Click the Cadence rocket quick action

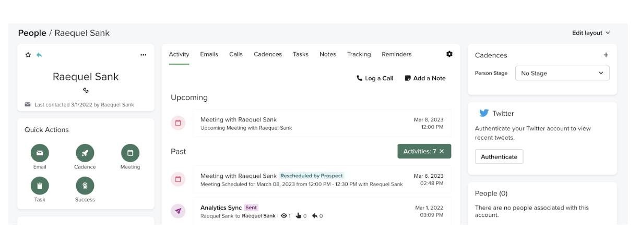coord(85,153)
